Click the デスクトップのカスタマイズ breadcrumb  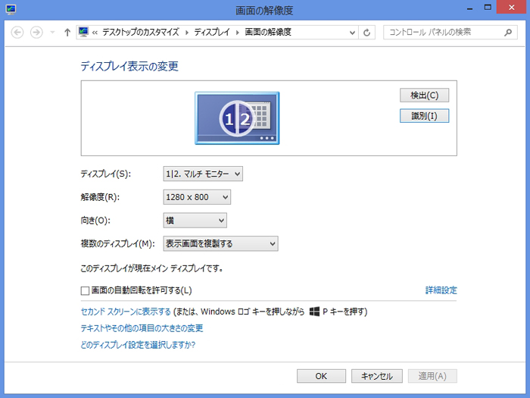141,32
